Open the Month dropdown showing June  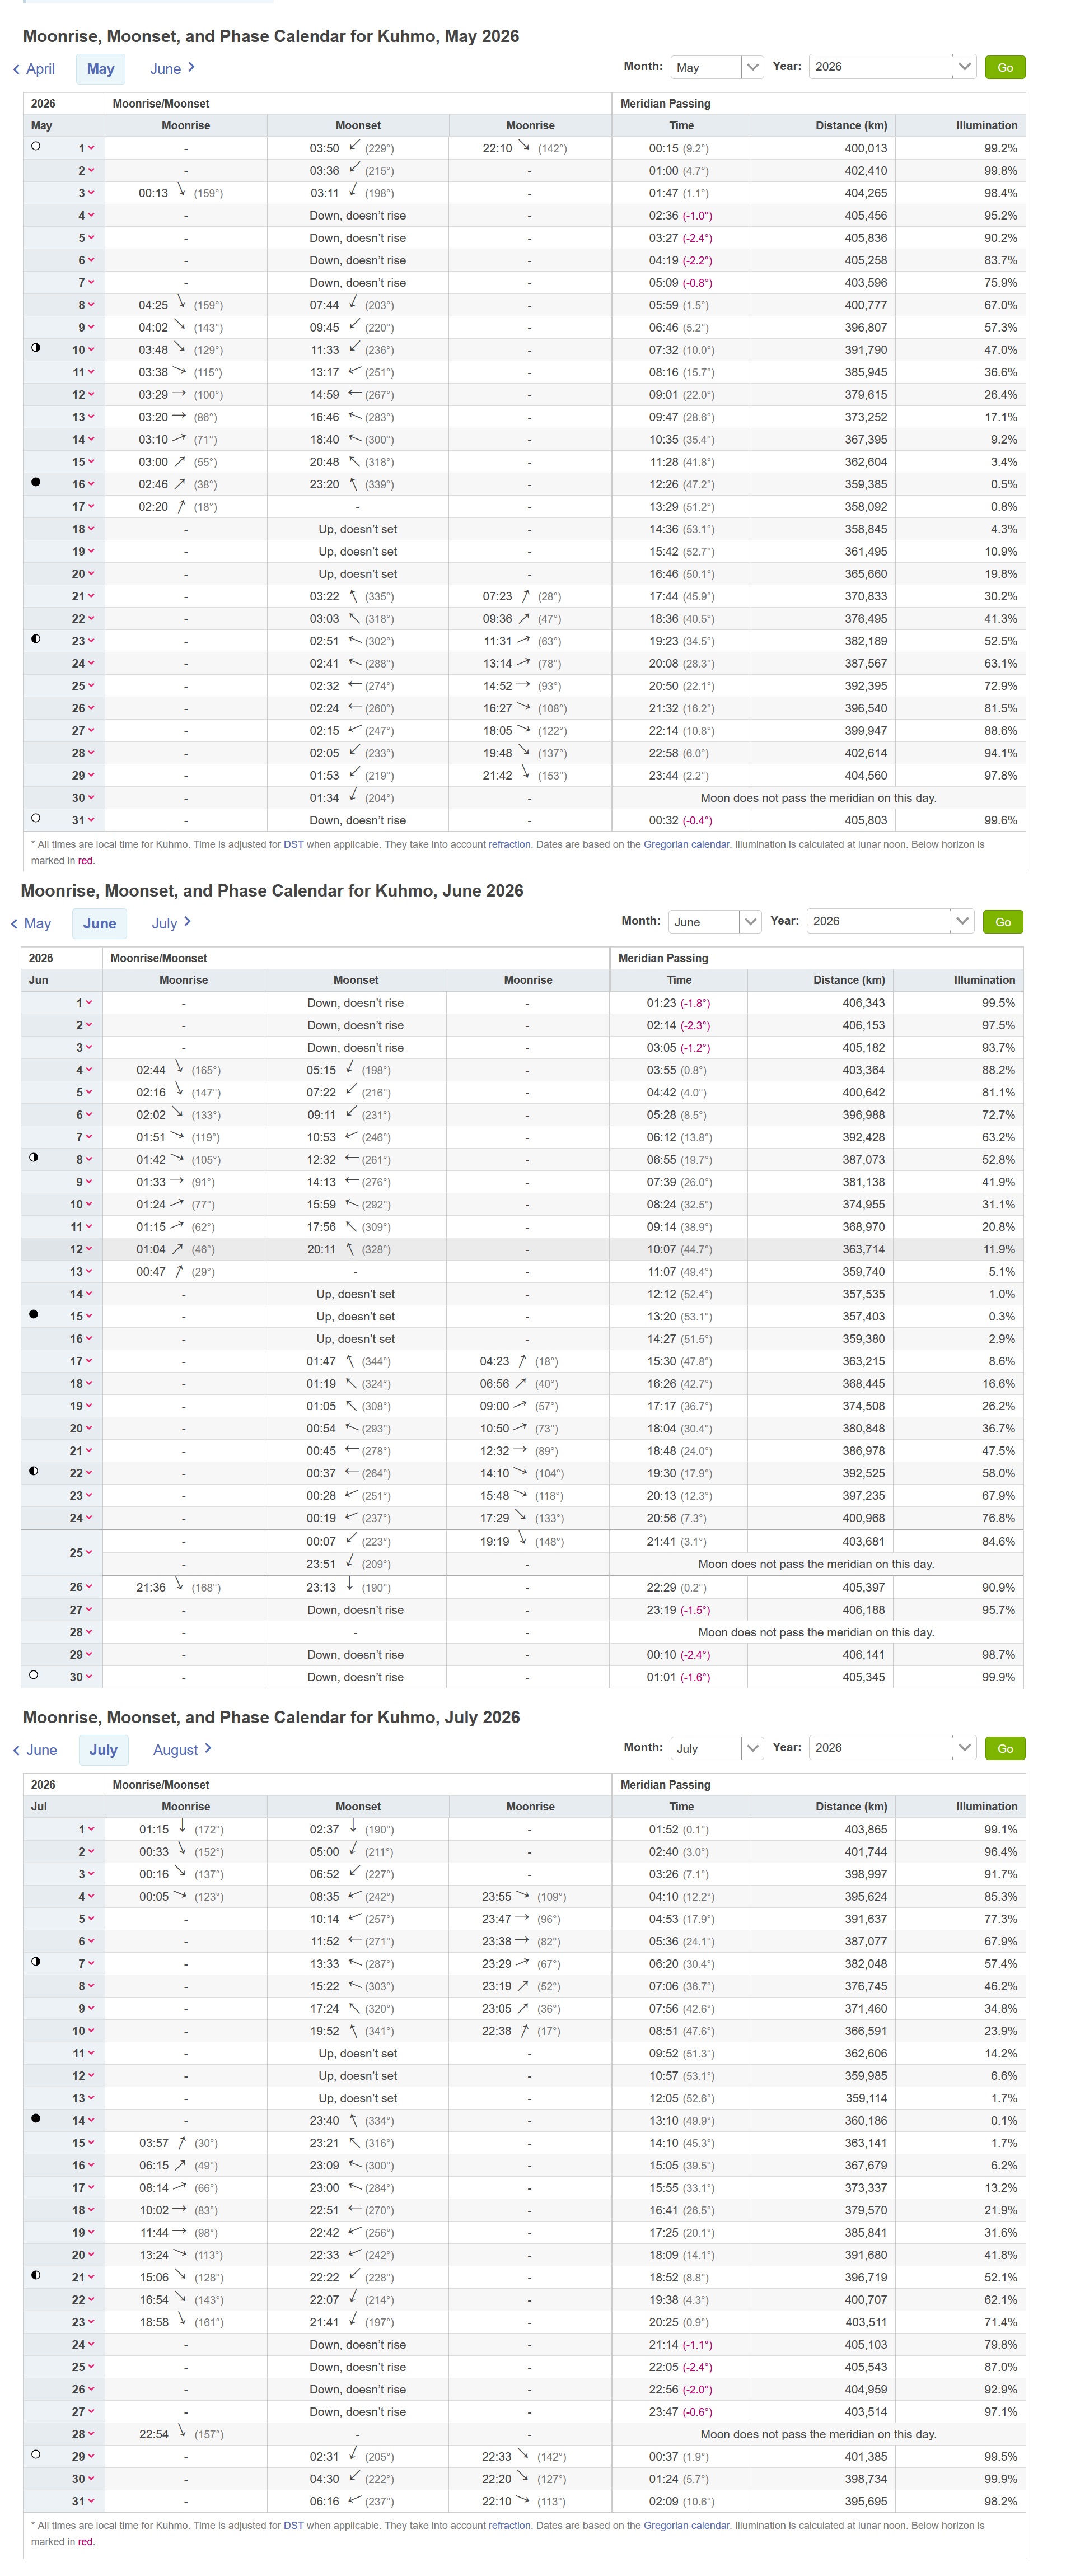point(715,922)
